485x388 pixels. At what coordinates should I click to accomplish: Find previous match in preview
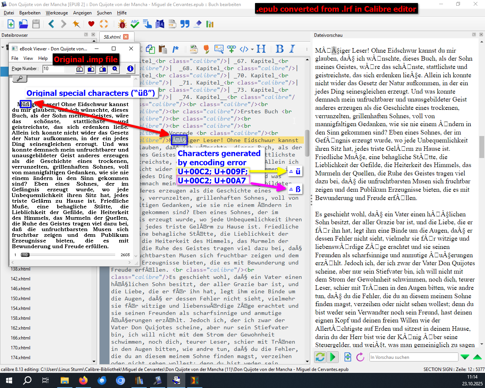477,357
